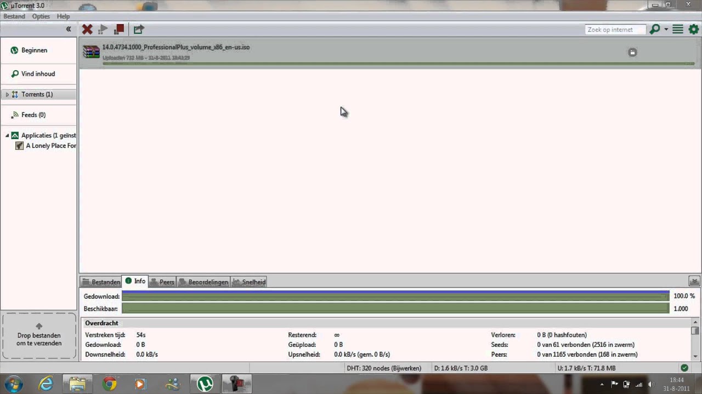The height and width of the screenshot is (394, 702).
Task: Open the Opties menu
Action: [41, 16]
